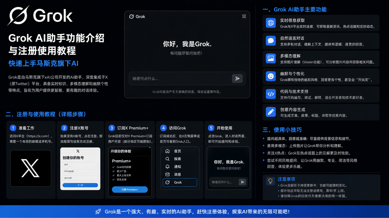
Task: Click the home icon next to 首页
Action: point(167,151)
